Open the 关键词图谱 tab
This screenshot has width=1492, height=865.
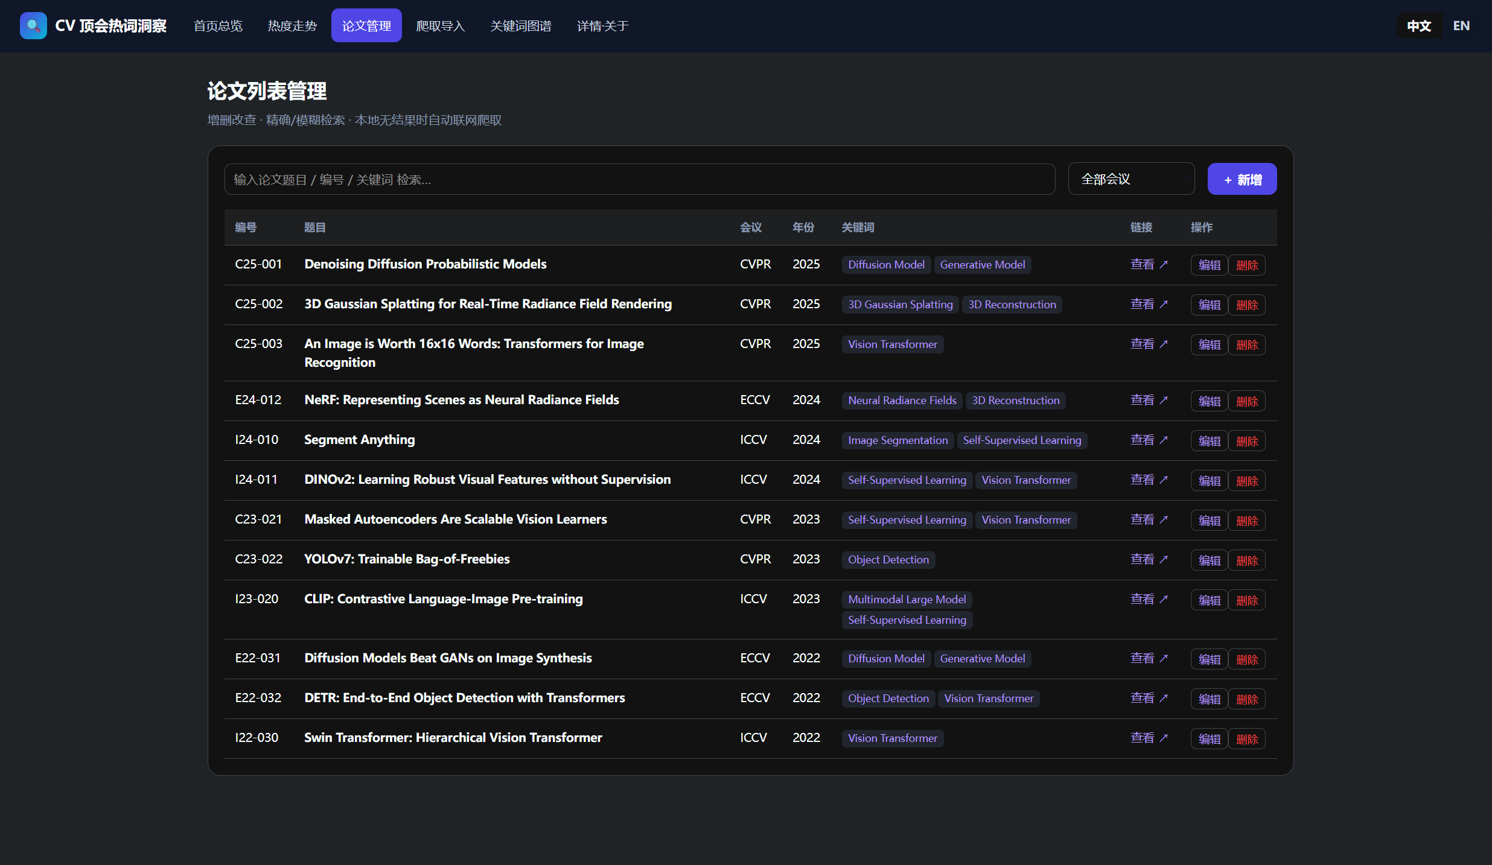(x=521, y=26)
